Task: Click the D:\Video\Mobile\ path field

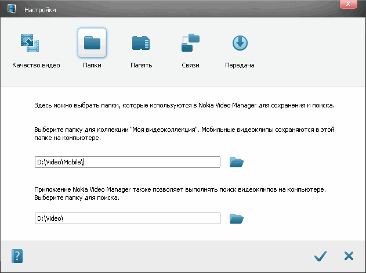Action: [127, 162]
